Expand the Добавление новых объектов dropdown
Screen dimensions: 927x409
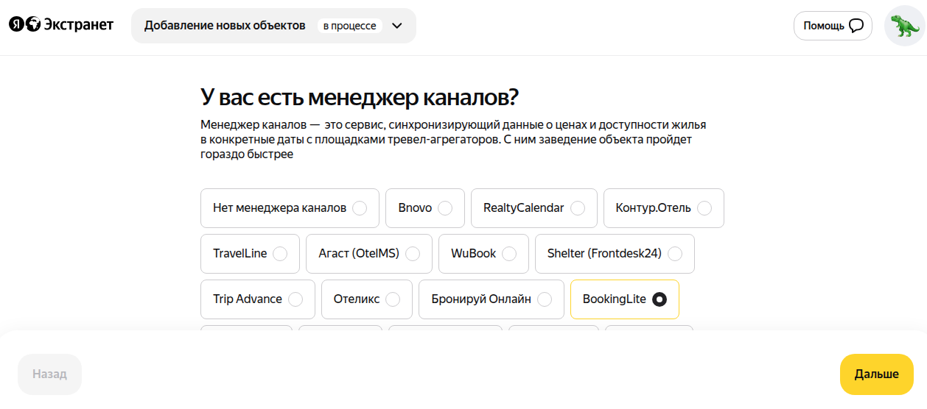[225, 26]
